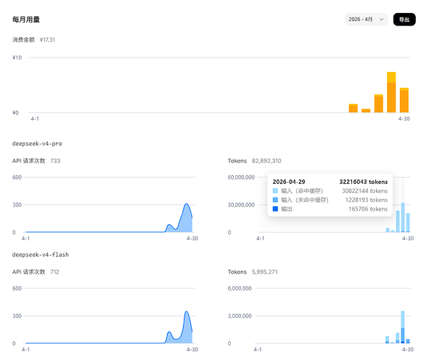Viewport: 421px width, 363px height.
Task: Click the 导出 export button
Action: (x=404, y=20)
